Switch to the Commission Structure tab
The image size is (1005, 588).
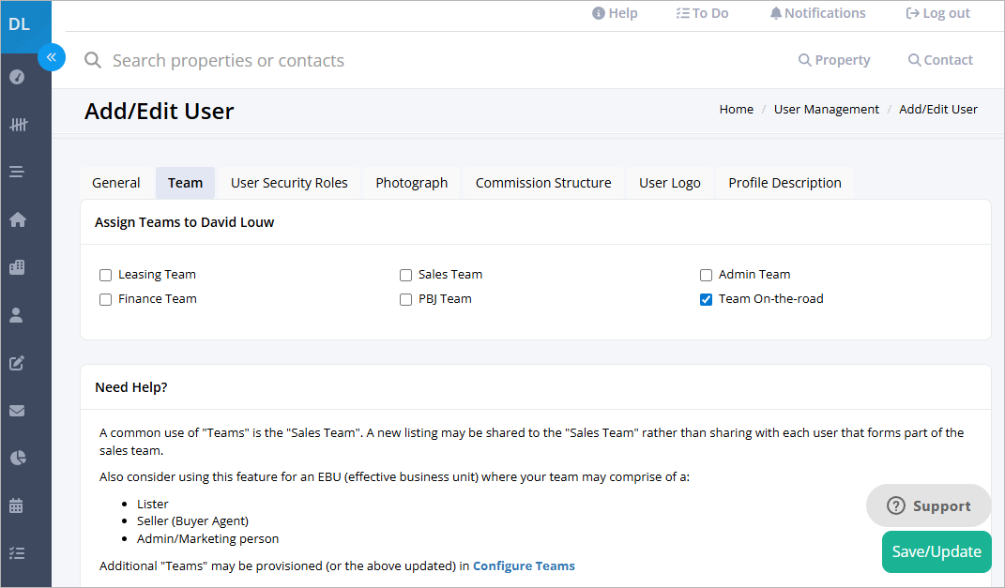543,183
